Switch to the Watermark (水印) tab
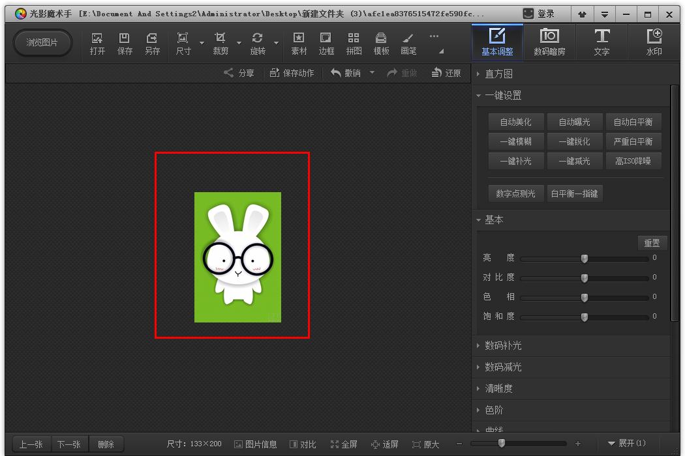Screen dimensions: 685x456 pyautogui.click(x=653, y=42)
